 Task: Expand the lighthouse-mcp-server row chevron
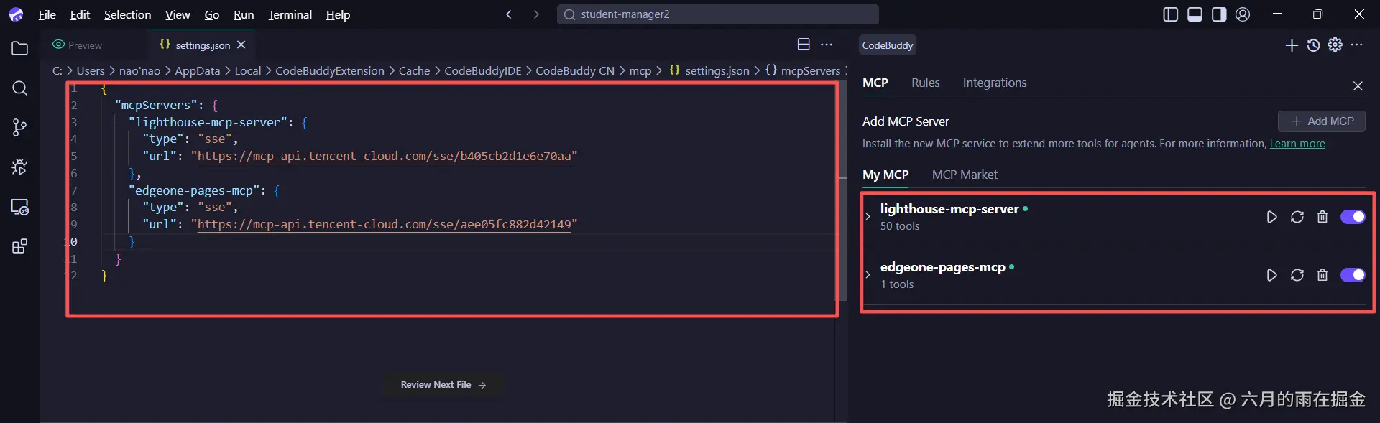868,217
